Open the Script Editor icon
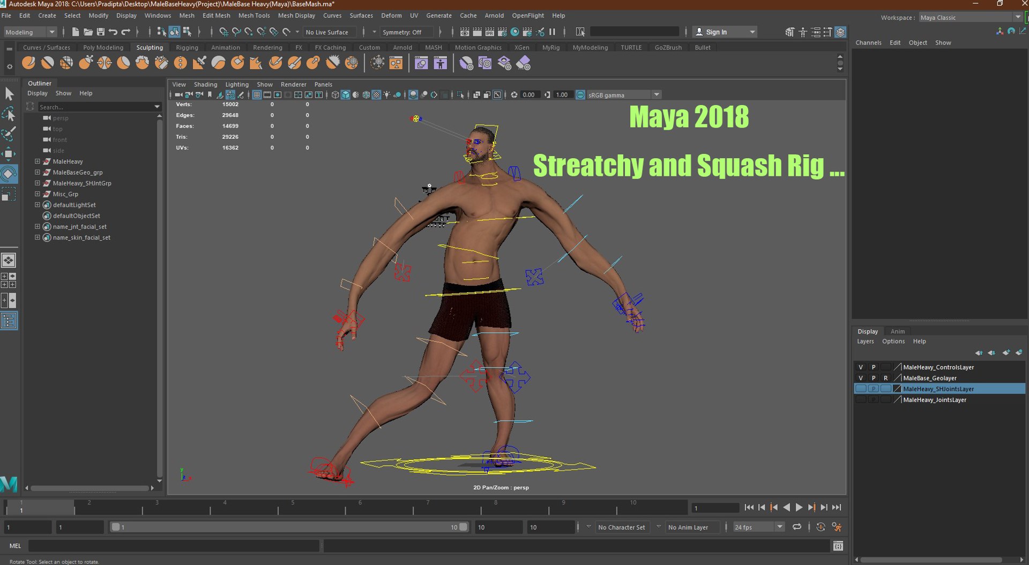1029x565 pixels. pos(838,546)
